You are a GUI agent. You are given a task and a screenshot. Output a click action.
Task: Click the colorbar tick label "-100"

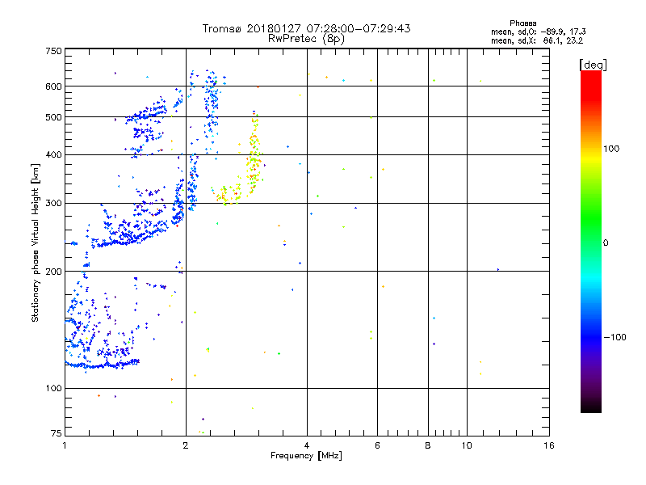pyautogui.click(x=615, y=337)
